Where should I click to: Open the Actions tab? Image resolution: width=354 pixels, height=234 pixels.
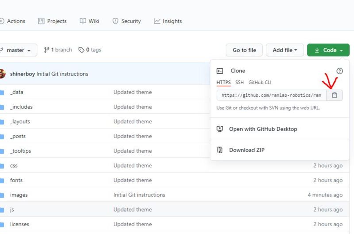pyautogui.click(x=13, y=21)
